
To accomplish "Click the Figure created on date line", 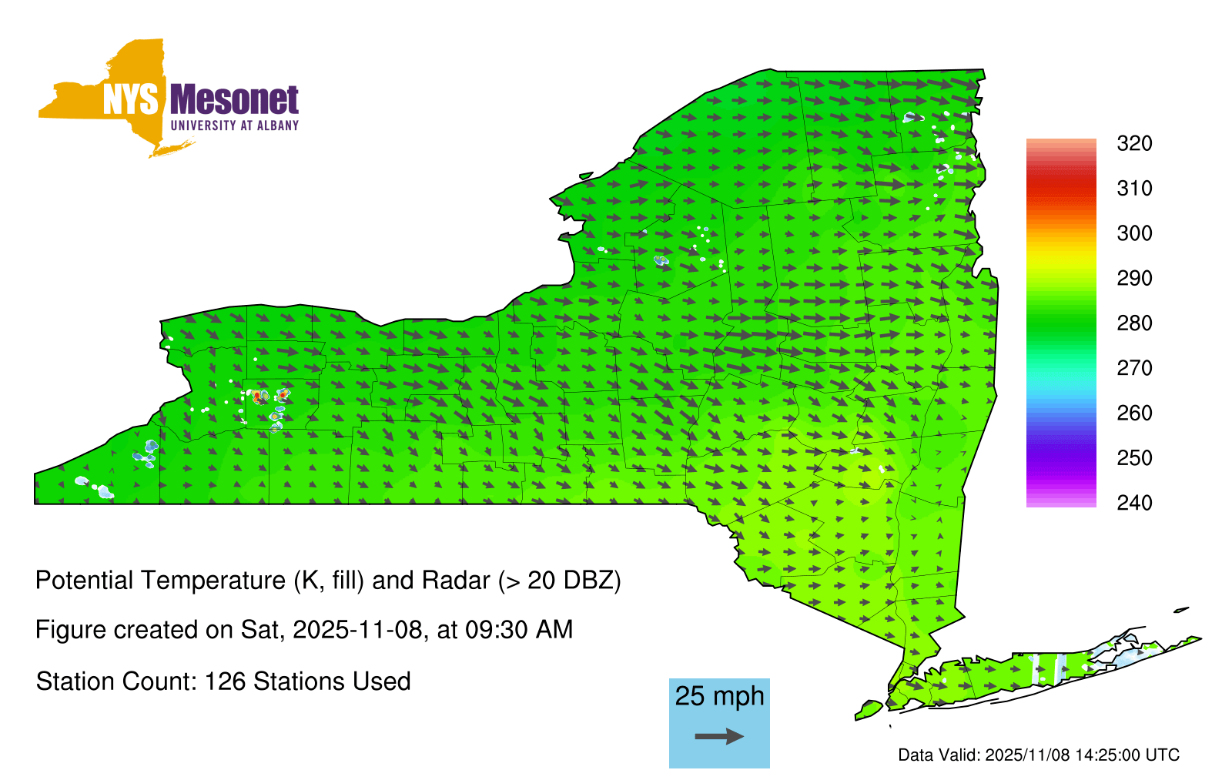I will [x=304, y=630].
